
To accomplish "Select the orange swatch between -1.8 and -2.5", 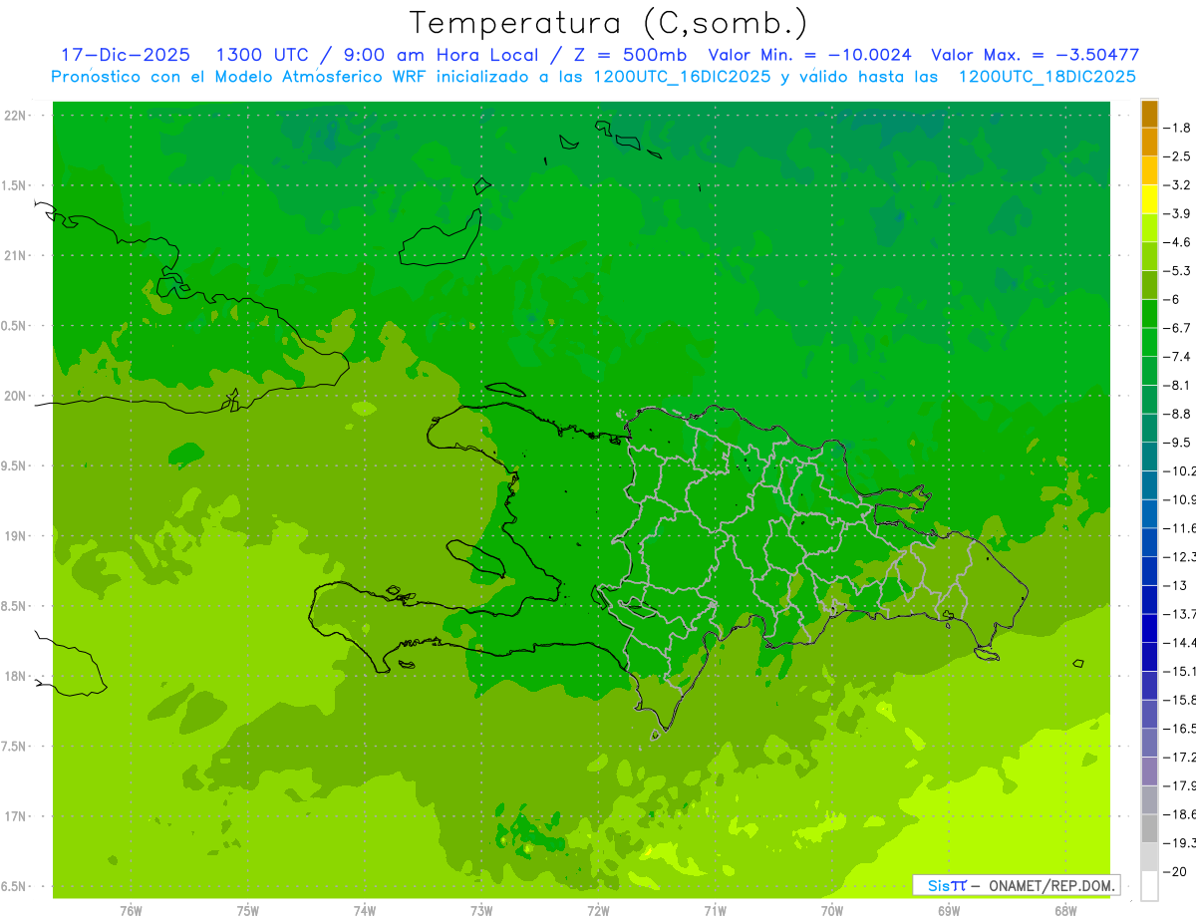I will tap(1149, 142).
